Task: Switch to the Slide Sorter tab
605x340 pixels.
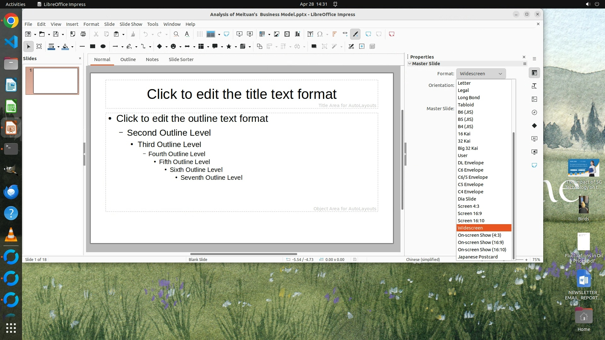Action: 181,59
